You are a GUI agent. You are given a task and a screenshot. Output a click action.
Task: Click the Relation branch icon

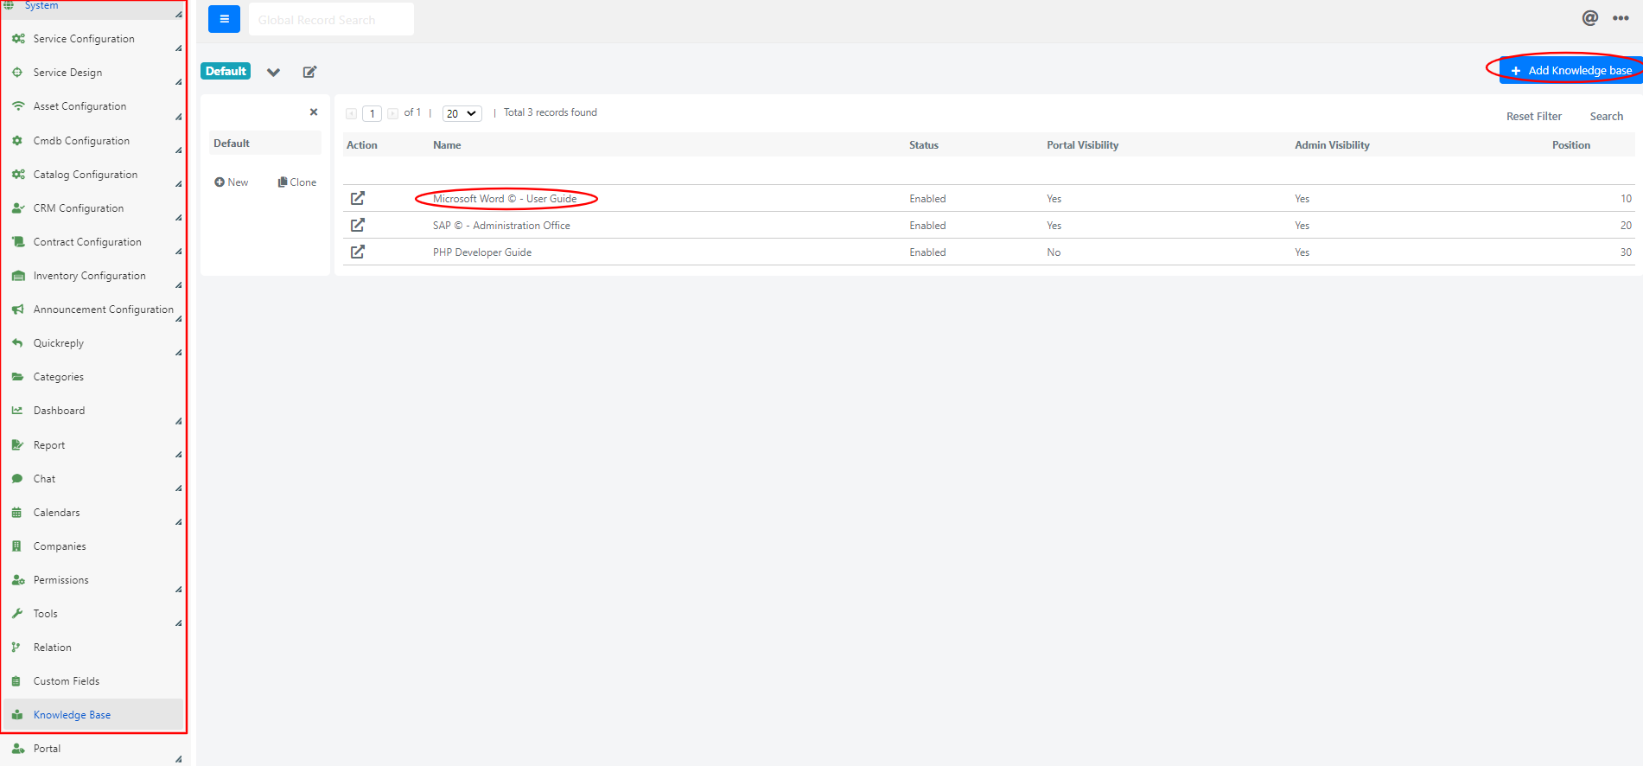pos(16,648)
